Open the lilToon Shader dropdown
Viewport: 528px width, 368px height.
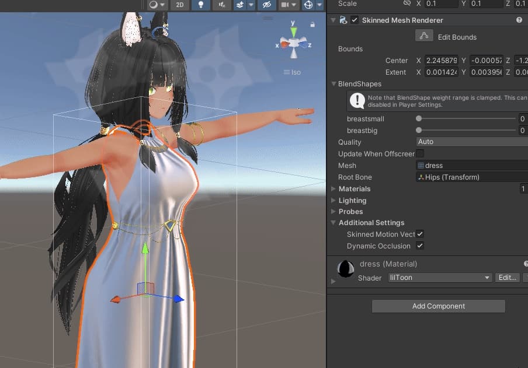click(x=440, y=278)
